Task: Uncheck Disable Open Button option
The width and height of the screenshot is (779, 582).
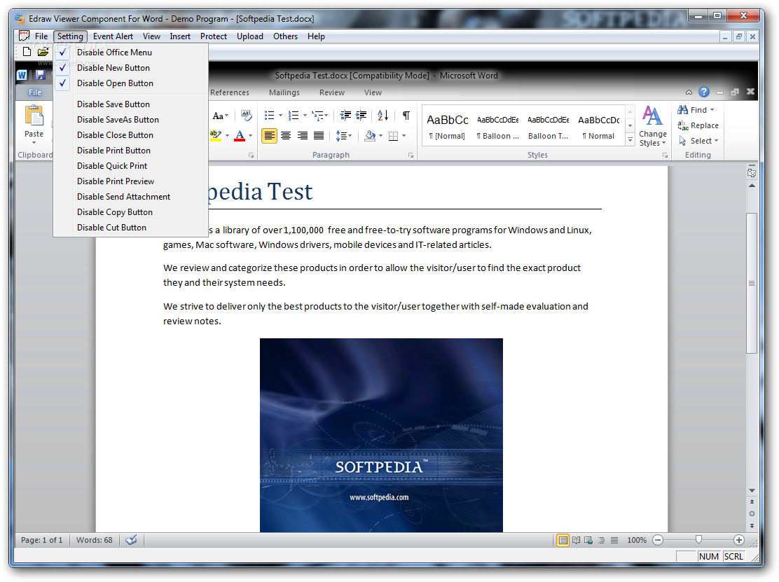Action: (130, 83)
